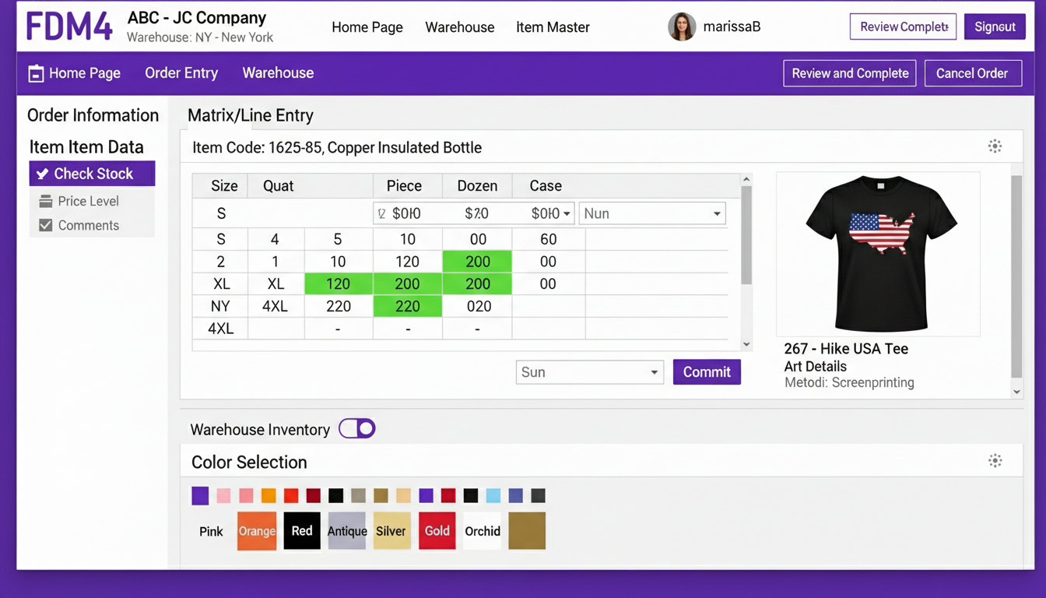Image resolution: width=1046 pixels, height=598 pixels.
Task: Click the calendar icon beside Home Page
Action: 36,74
